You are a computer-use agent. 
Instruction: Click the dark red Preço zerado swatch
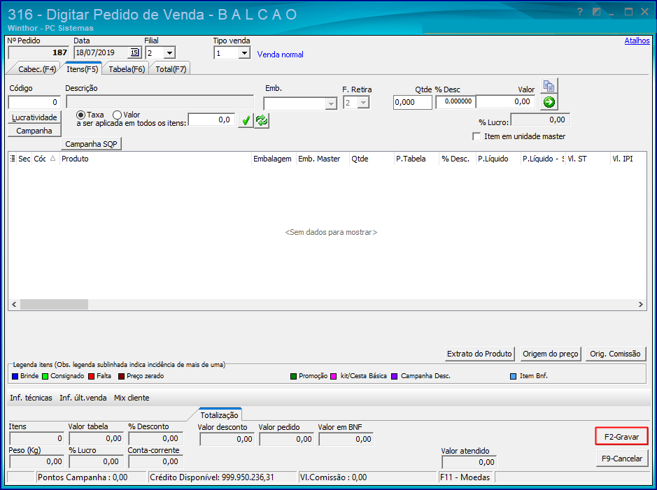point(122,376)
